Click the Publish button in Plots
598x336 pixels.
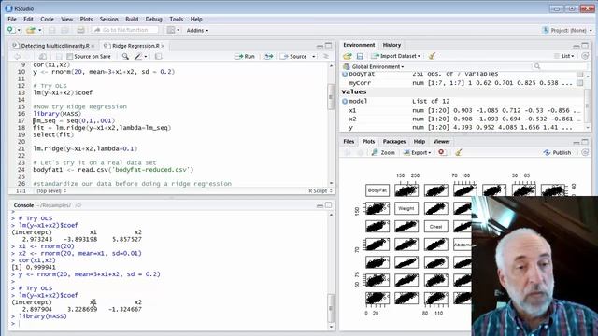(x=558, y=152)
